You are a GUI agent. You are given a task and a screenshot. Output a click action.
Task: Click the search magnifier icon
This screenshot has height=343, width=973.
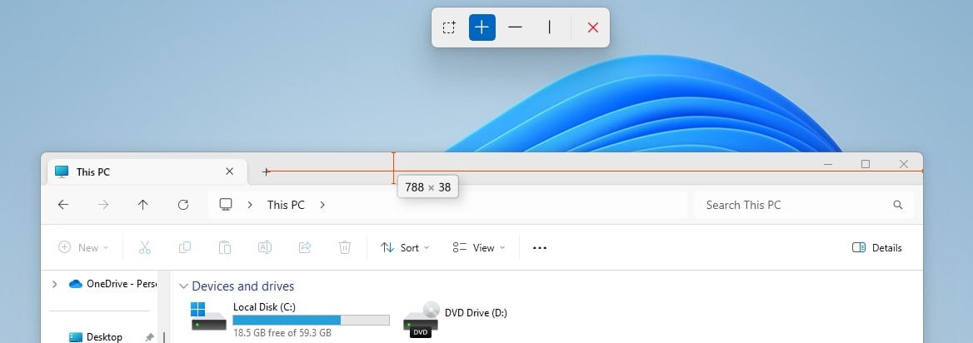[x=897, y=205]
